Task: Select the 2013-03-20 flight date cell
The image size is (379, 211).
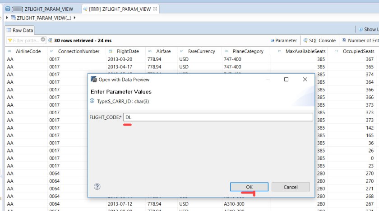Action: pos(120,59)
